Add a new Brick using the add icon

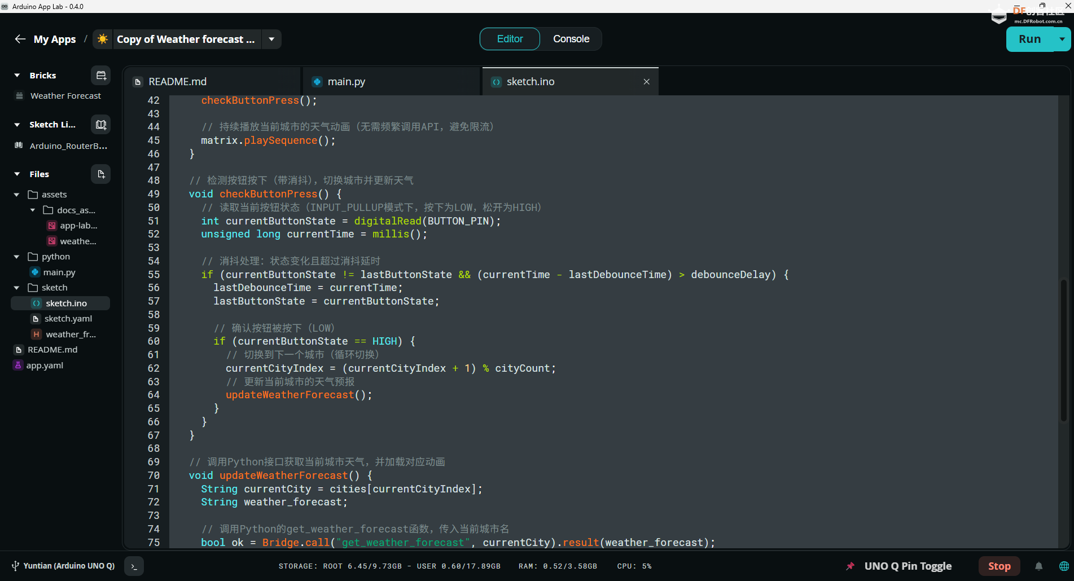click(100, 74)
